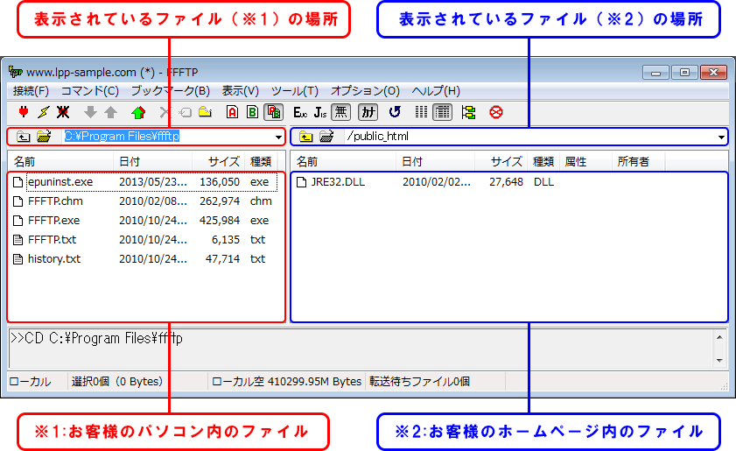Select local file FFFTP.chm

55,201
